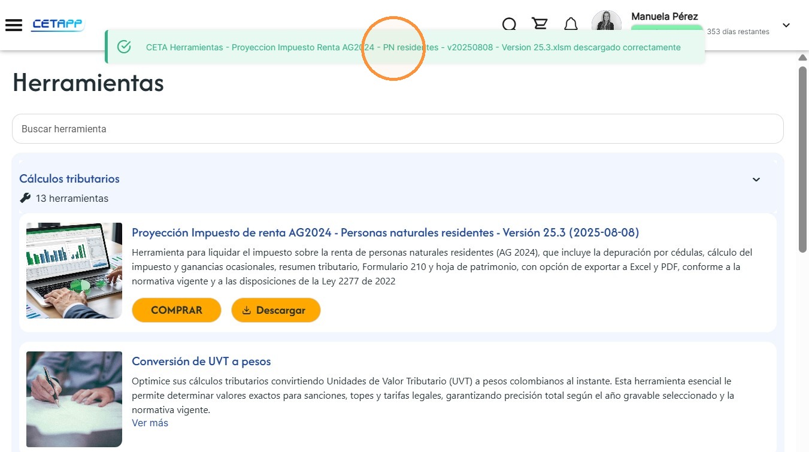Viewport: 809px width, 452px height.
Task: Click Manuela Pérez profile avatar
Action: pos(606,23)
